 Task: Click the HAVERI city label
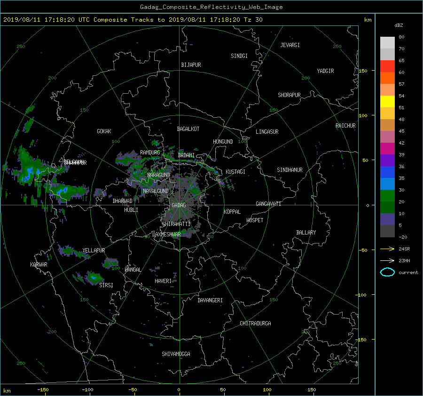tap(163, 281)
